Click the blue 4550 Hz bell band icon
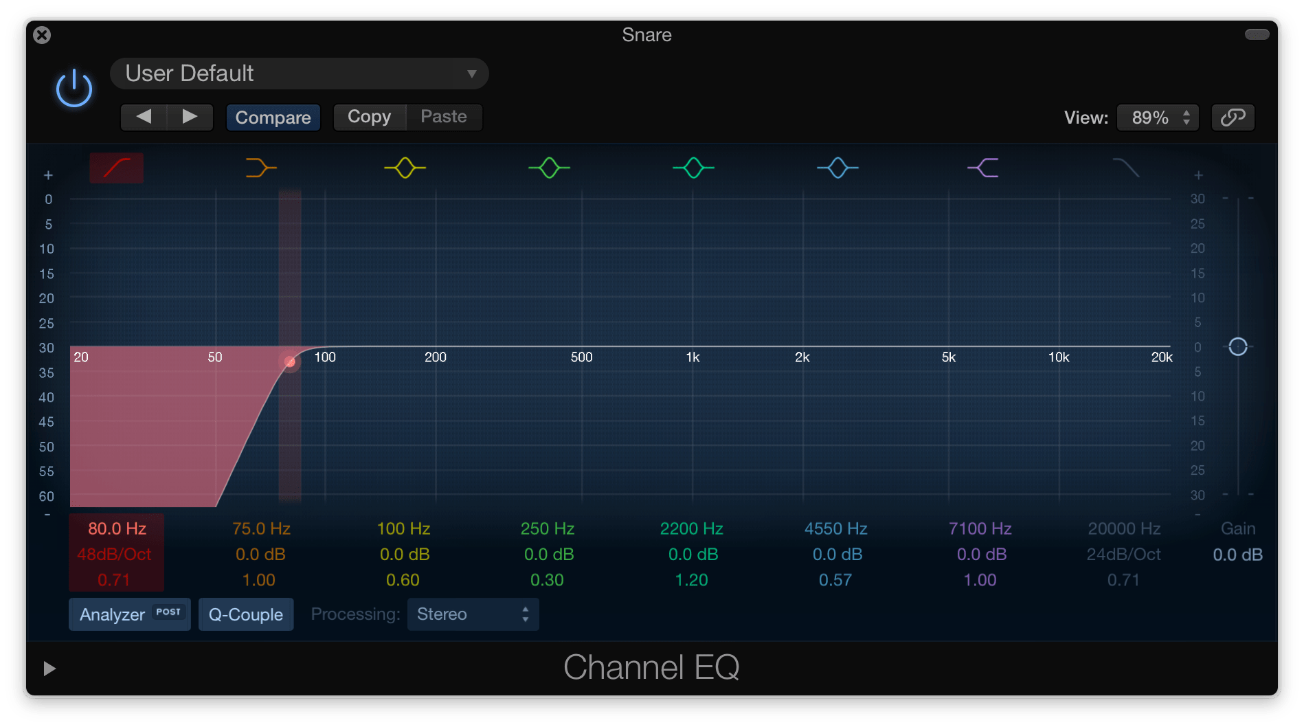Screen dimensions: 1304x727 tap(838, 168)
